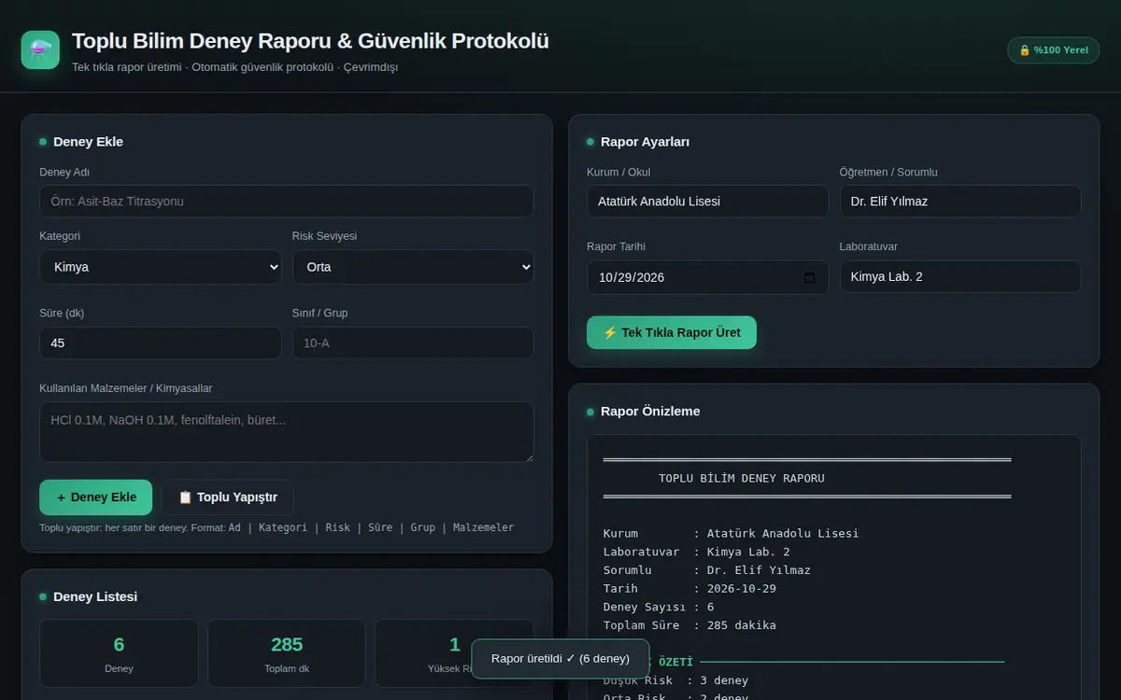The width and height of the screenshot is (1121, 700).
Task: Select the Rapor Tarihi date field
Action: (707, 277)
